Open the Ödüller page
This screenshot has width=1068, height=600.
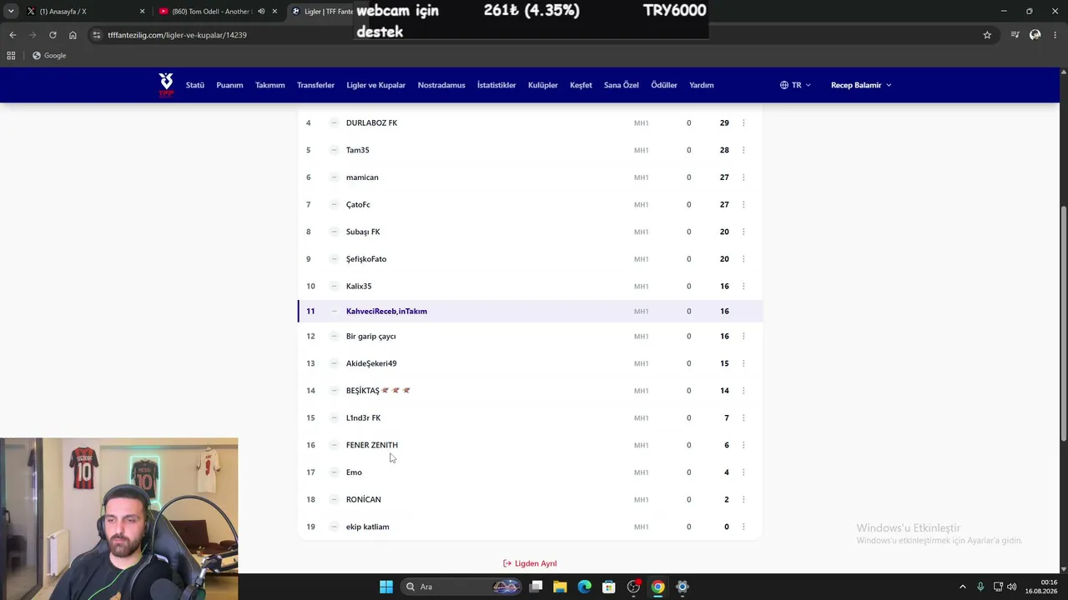click(664, 85)
